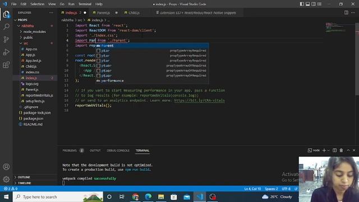This screenshot has height=202, width=359.
Task: Open the Terminal menu
Action: (85, 4)
